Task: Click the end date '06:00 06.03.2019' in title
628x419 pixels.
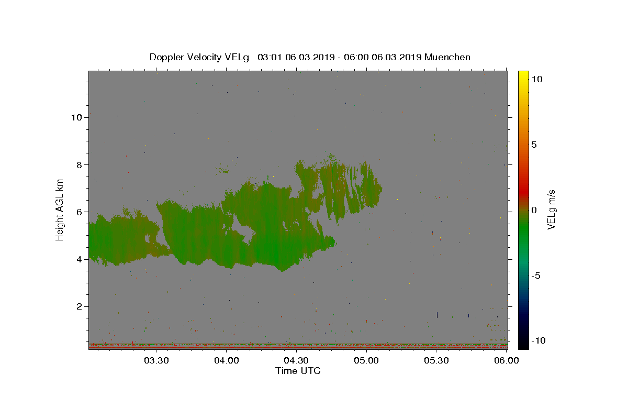Action: 382,57
